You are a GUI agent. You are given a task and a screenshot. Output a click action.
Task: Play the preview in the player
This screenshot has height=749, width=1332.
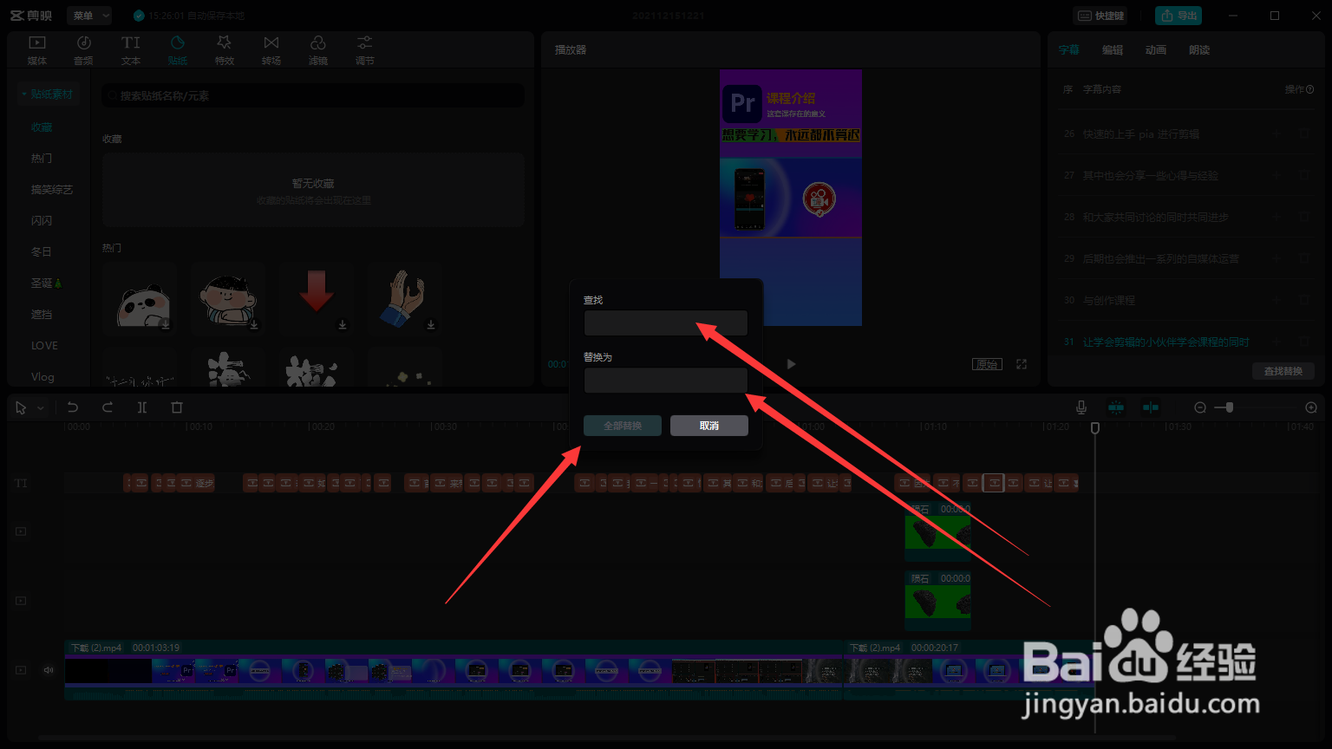(791, 364)
